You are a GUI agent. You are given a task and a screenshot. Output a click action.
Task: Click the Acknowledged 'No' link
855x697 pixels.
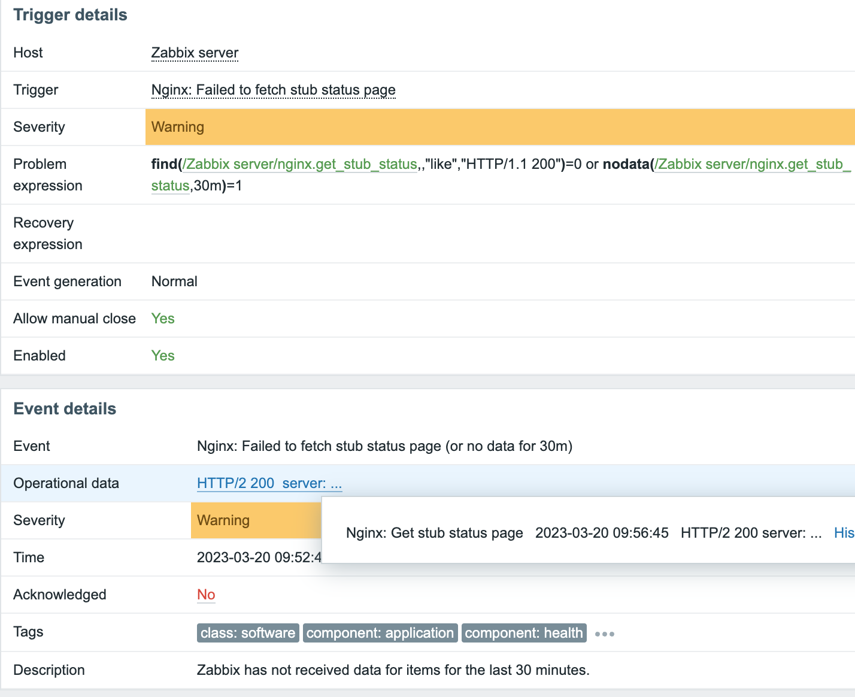click(x=206, y=595)
